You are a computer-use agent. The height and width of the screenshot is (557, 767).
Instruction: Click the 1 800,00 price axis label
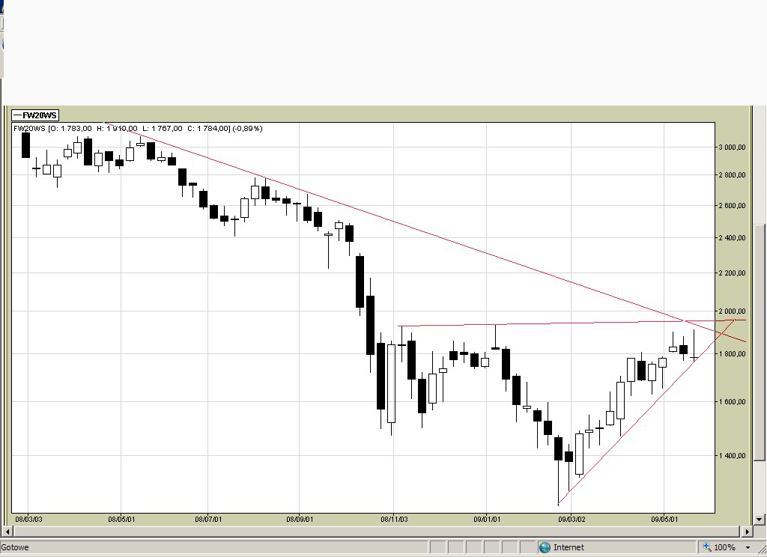[733, 353]
